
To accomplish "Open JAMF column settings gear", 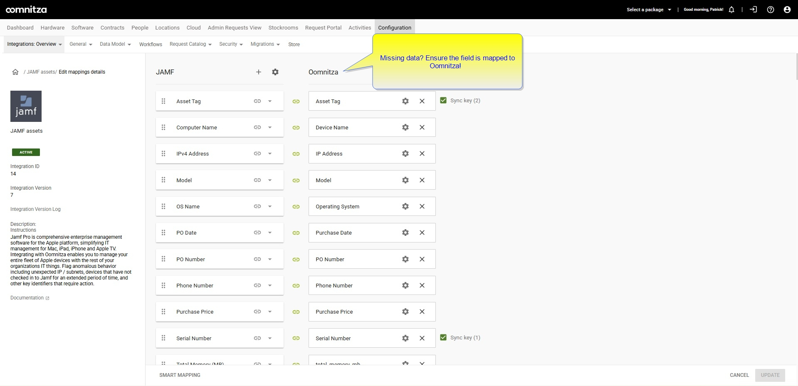I will click(x=275, y=72).
